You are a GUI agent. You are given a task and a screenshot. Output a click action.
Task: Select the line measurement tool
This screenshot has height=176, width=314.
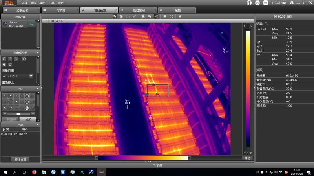pyautogui.click(x=134, y=16)
